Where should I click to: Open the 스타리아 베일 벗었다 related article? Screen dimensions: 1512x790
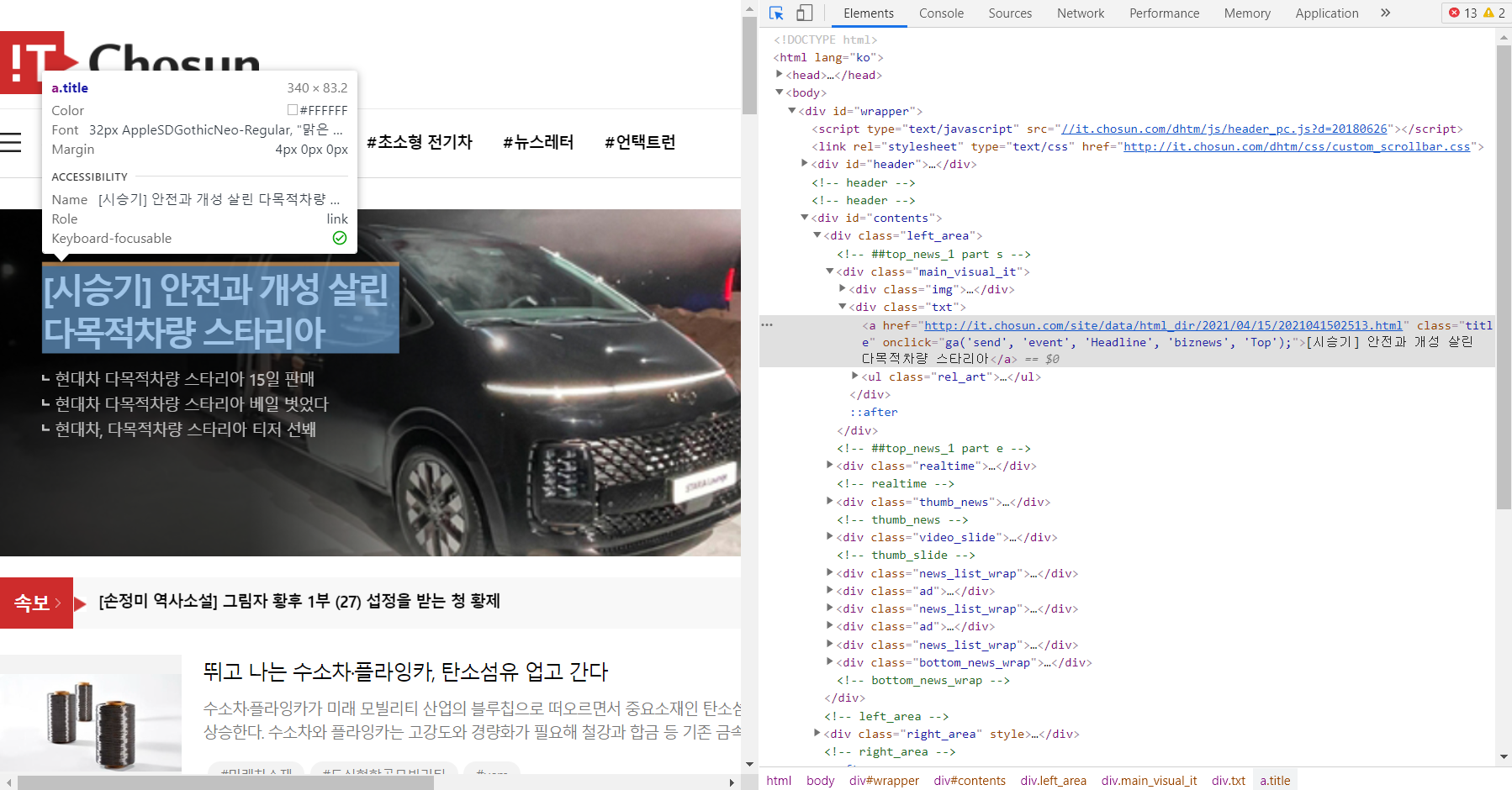(x=191, y=404)
